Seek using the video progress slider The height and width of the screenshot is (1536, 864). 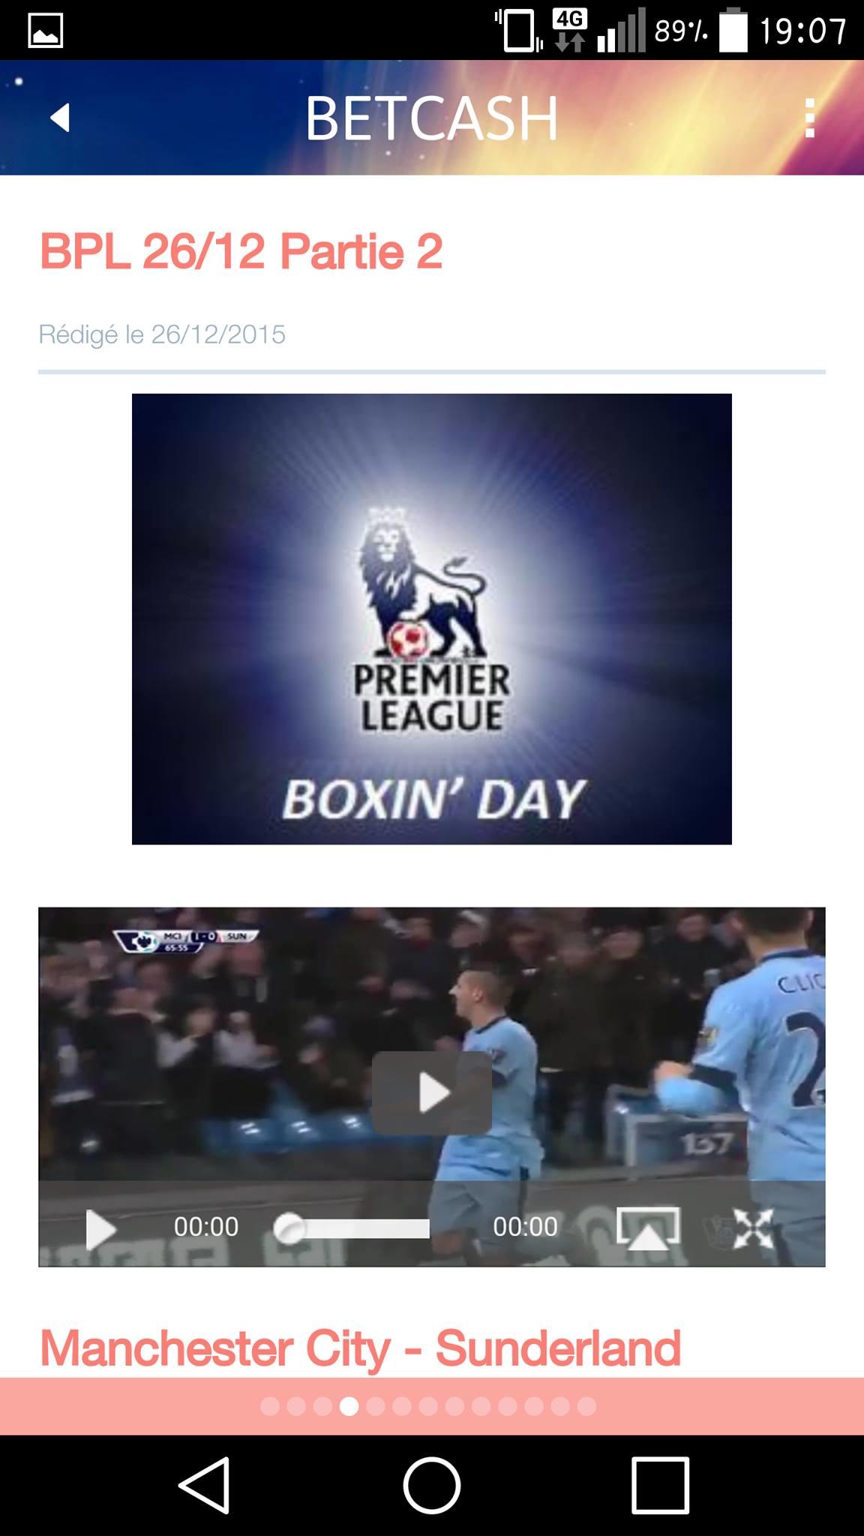point(352,1228)
